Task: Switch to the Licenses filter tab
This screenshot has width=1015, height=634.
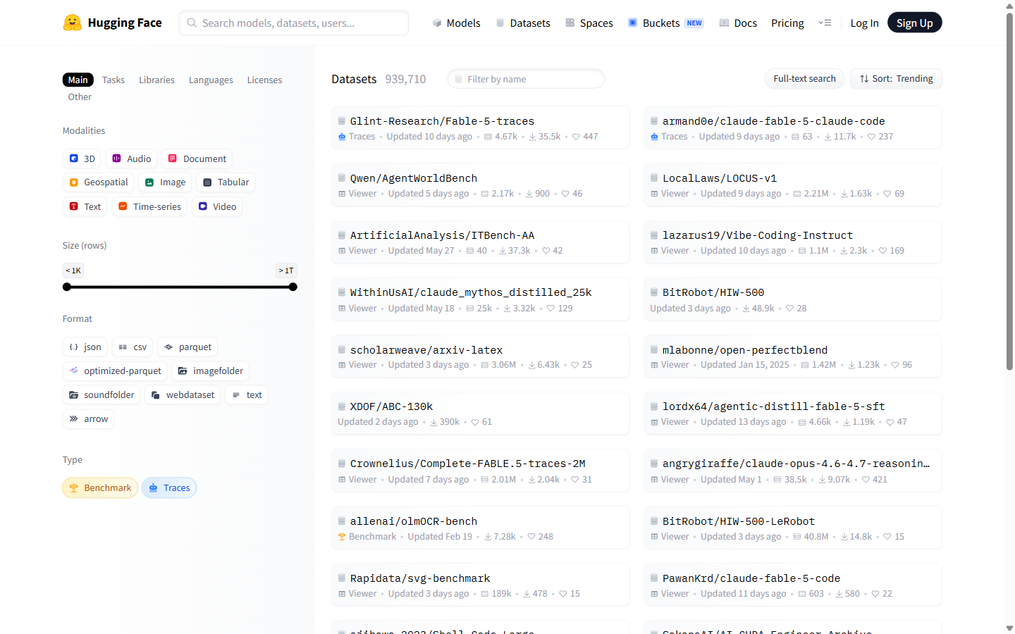Action: [264, 80]
